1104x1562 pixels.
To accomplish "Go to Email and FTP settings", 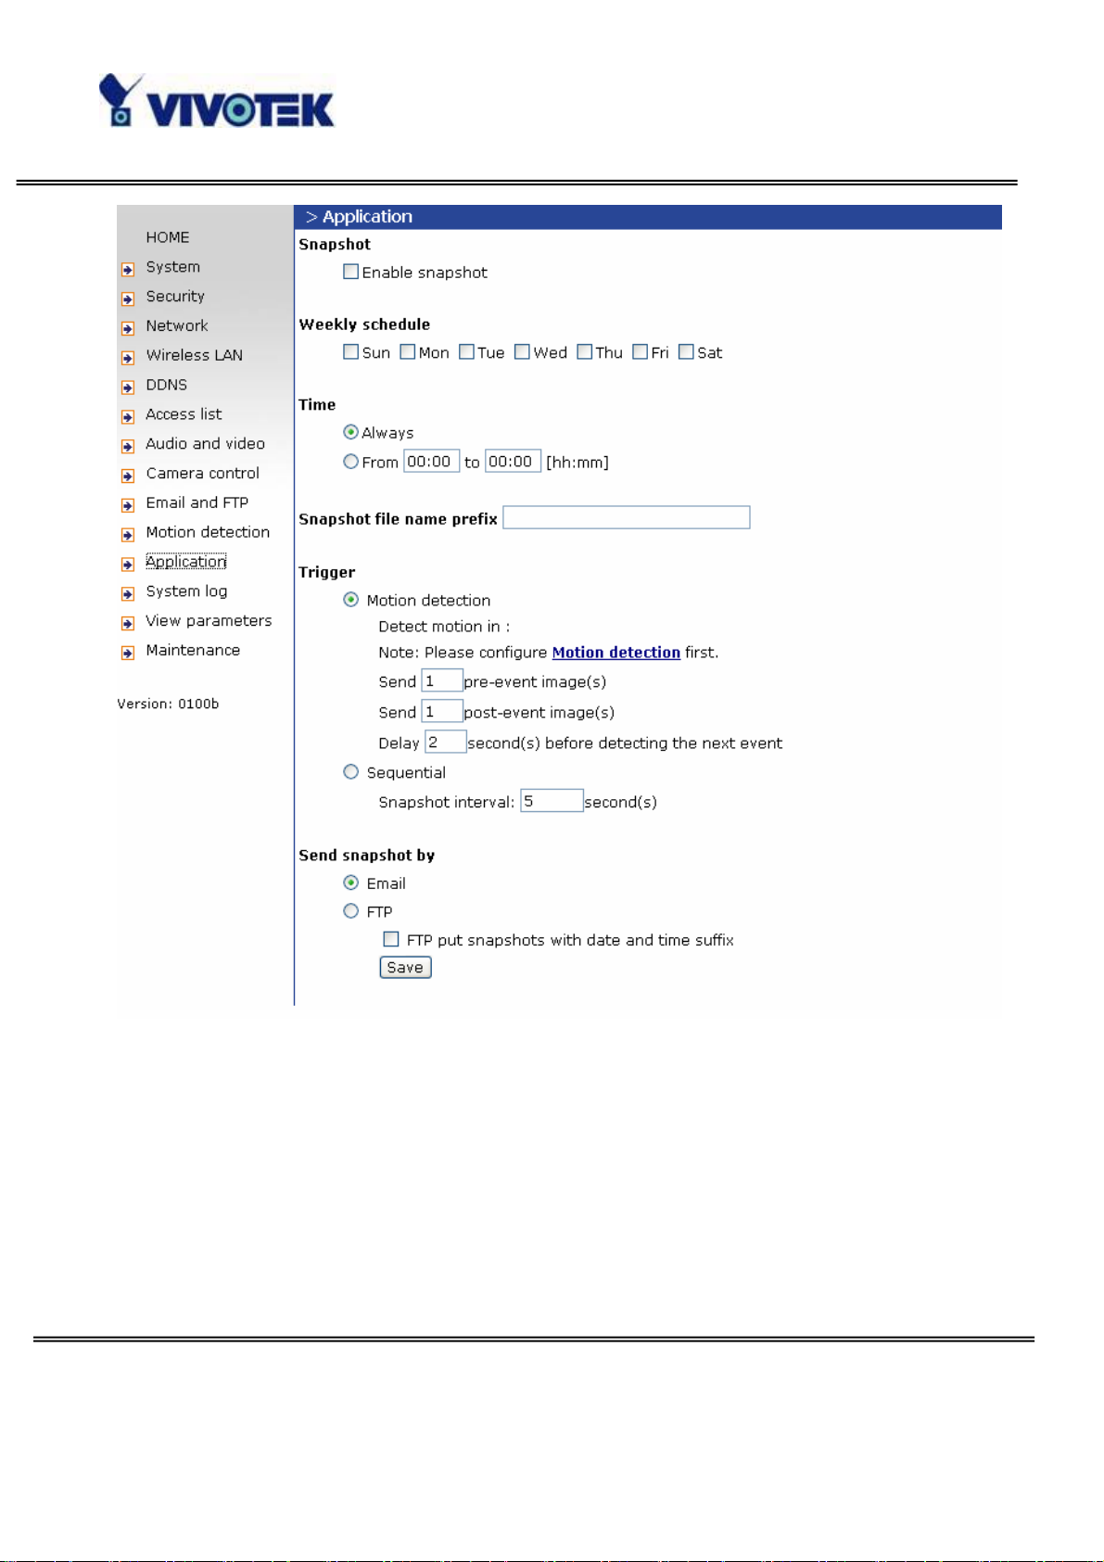I will pyautogui.click(x=197, y=502).
